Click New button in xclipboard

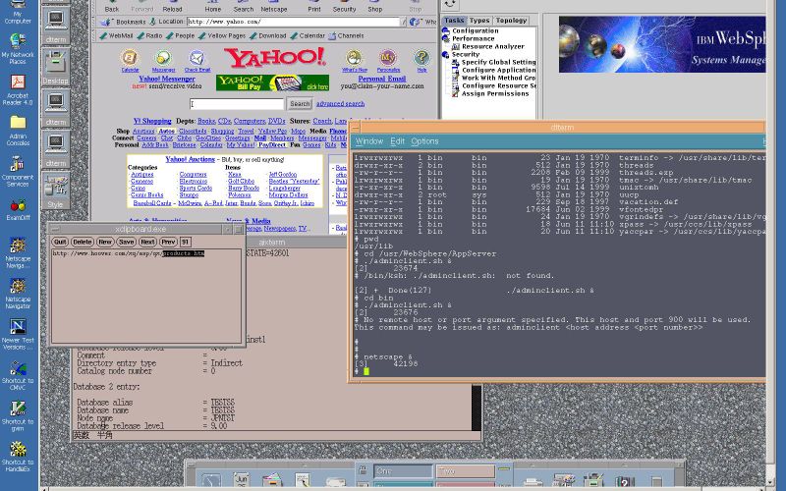tap(105, 242)
